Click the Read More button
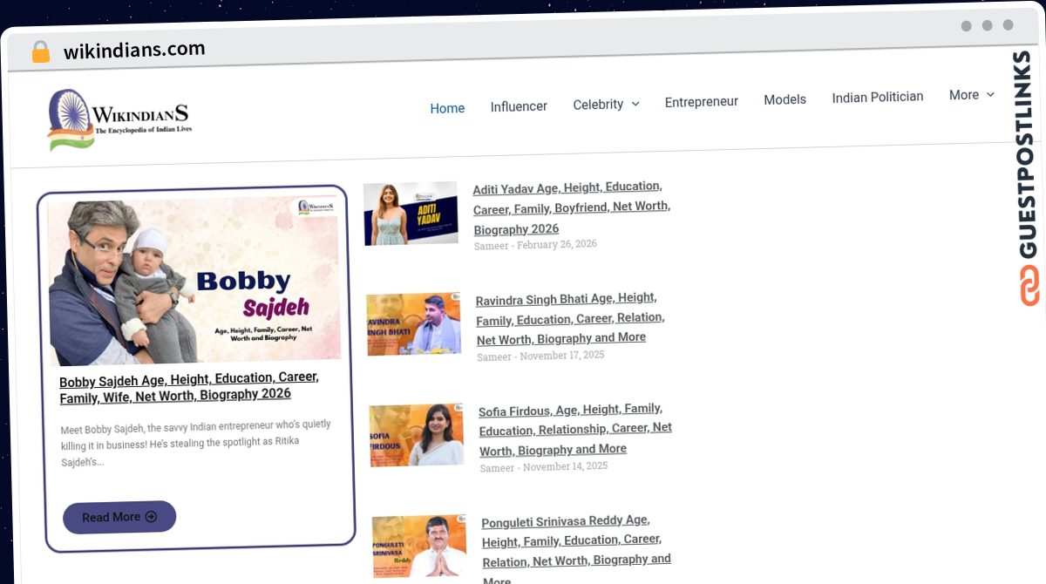The width and height of the screenshot is (1046, 584). click(119, 517)
